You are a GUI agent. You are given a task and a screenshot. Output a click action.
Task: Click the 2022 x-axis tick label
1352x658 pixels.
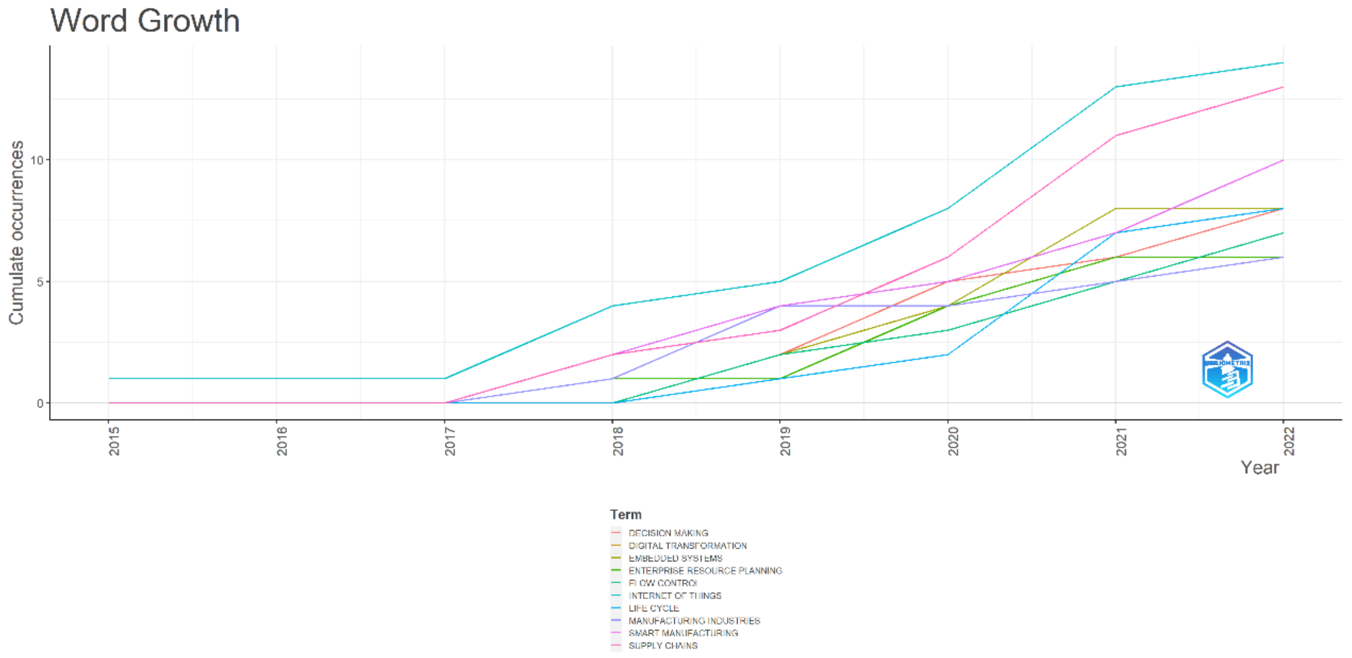point(1289,441)
